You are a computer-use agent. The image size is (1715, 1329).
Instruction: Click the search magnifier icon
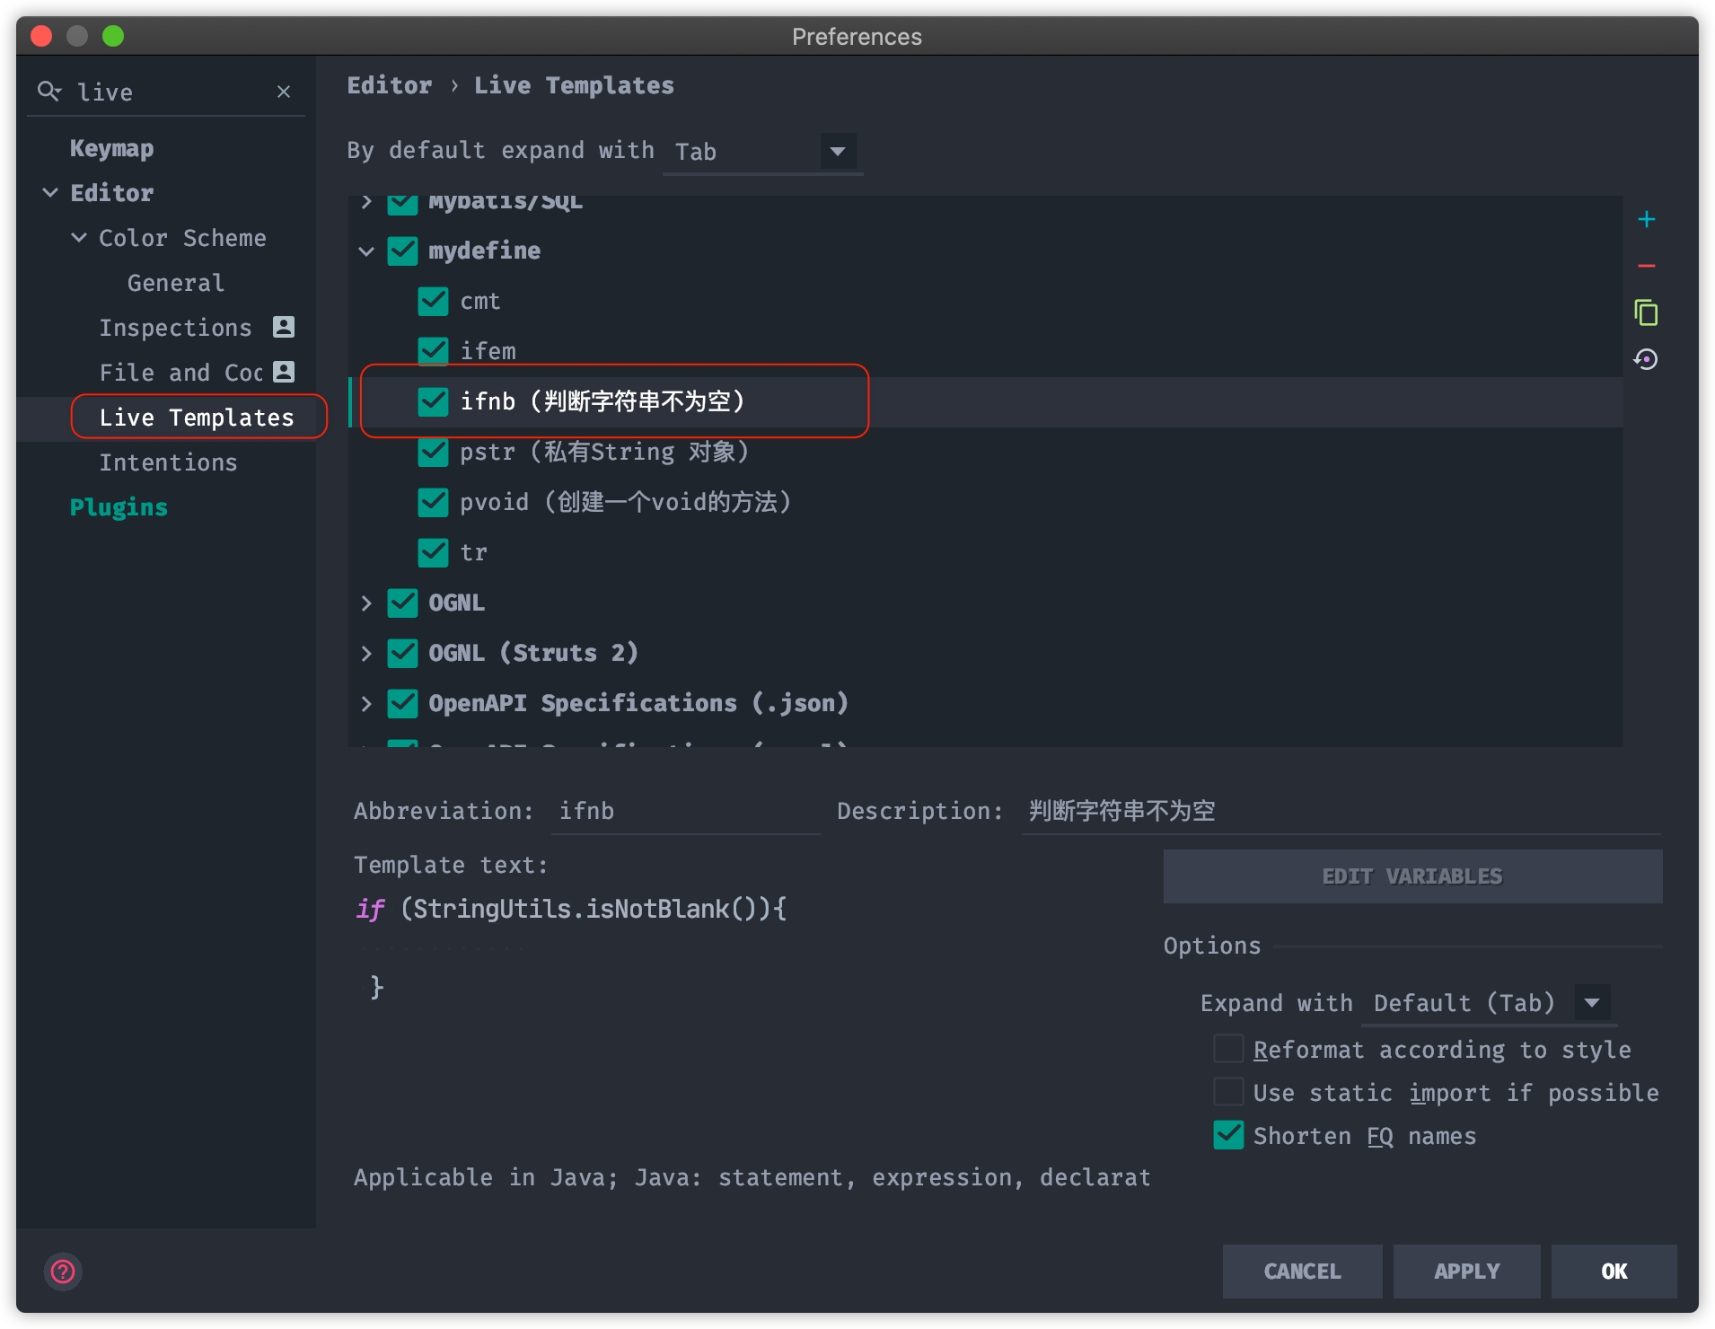click(x=48, y=92)
